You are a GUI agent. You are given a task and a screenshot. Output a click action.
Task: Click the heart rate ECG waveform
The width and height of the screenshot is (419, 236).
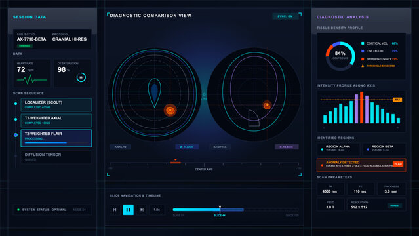pos(31,79)
